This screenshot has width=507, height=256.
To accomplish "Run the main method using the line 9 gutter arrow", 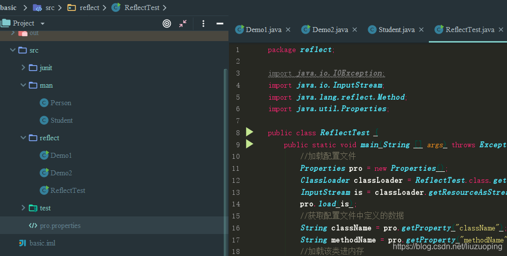I will (x=249, y=144).
